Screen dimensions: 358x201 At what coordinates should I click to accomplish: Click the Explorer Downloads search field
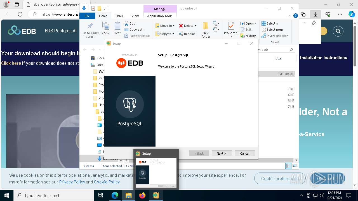(275, 50)
